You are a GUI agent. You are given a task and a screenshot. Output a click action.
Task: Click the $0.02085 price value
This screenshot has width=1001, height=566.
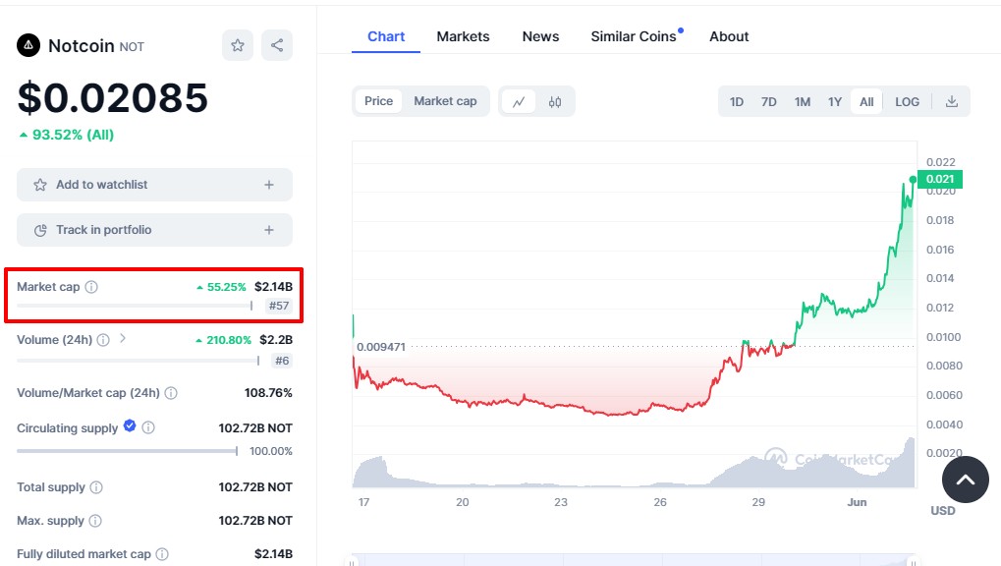[113, 97]
